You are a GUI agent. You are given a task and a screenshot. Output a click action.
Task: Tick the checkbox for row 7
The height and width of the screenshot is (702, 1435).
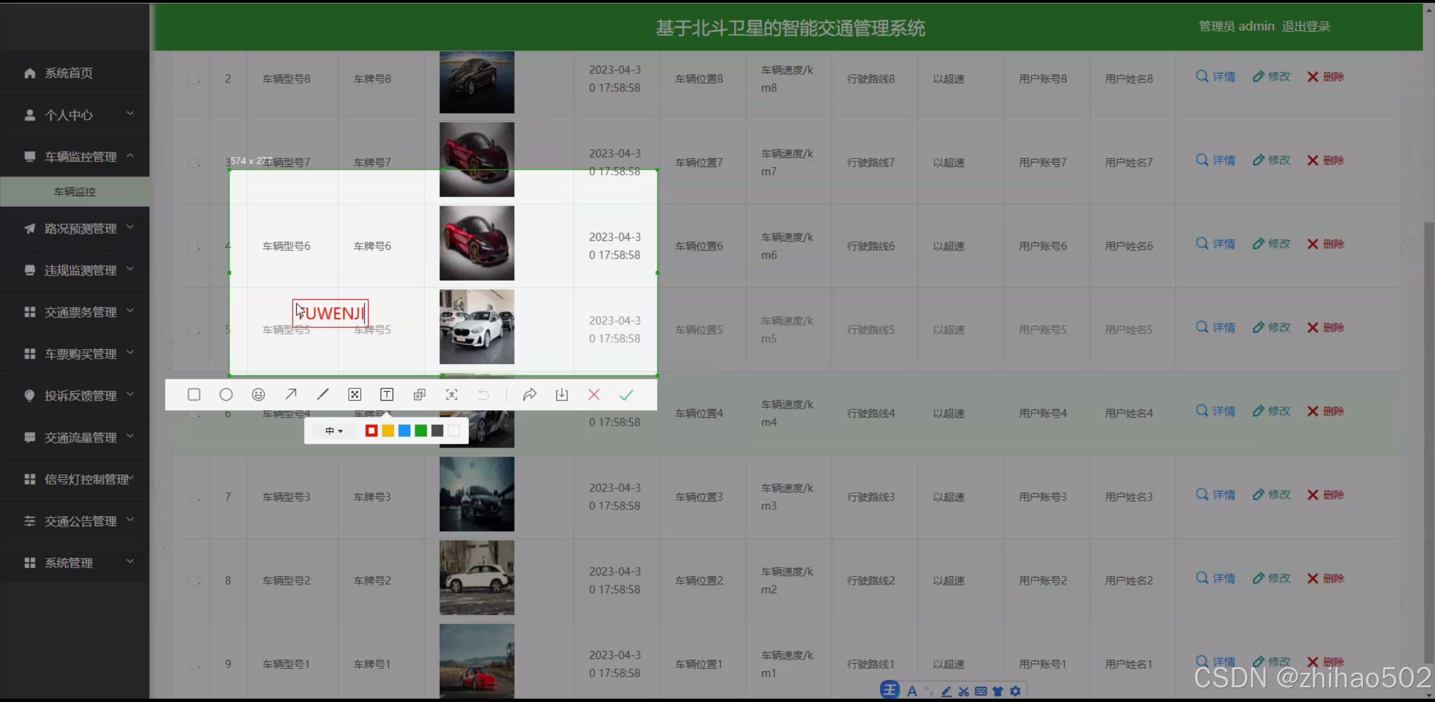(193, 497)
